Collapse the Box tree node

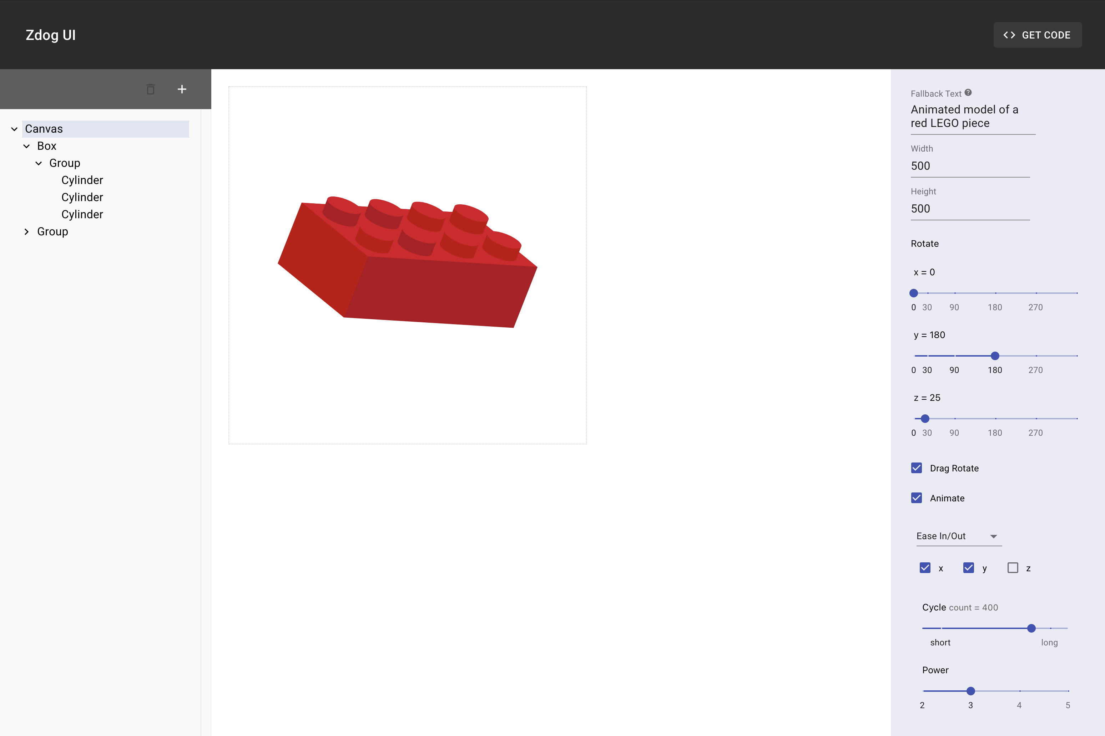click(26, 146)
